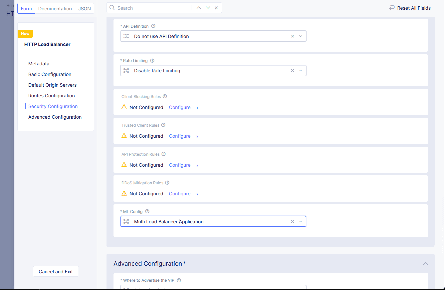Click help icon next to Client Blocking Rules
The width and height of the screenshot is (445, 290).
click(165, 97)
